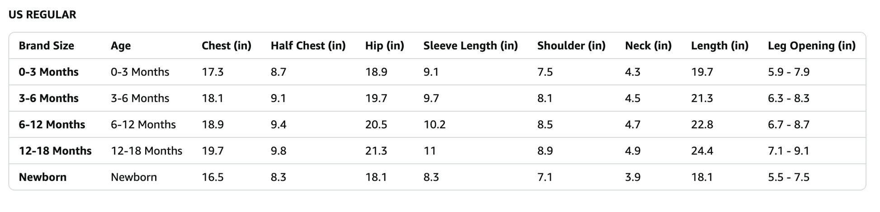Click the Age column header
The height and width of the screenshot is (212, 880).
[121, 46]
